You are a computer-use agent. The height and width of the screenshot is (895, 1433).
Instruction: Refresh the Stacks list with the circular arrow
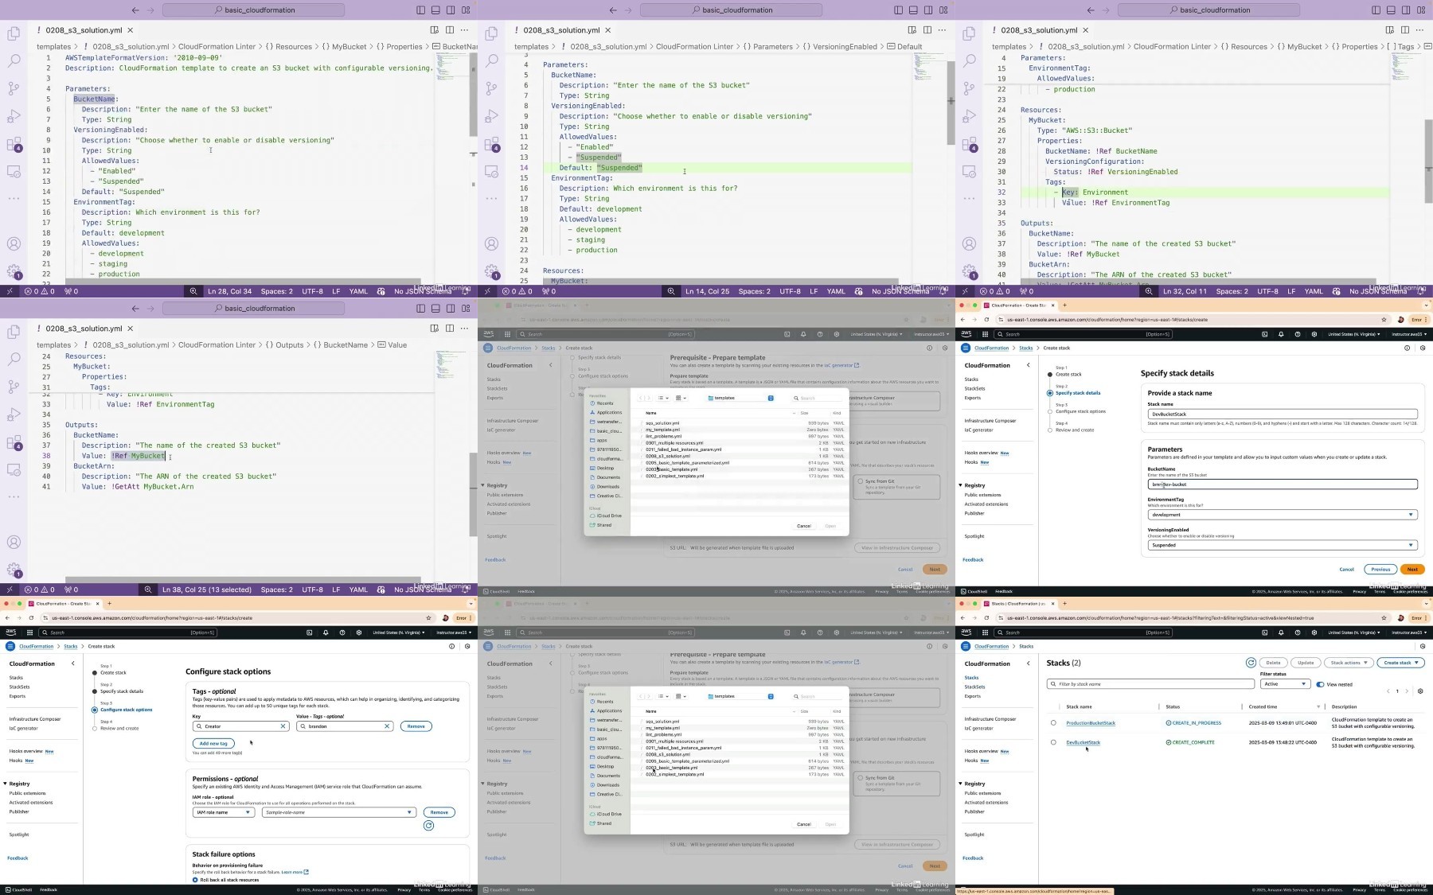tap(1251, 663)
